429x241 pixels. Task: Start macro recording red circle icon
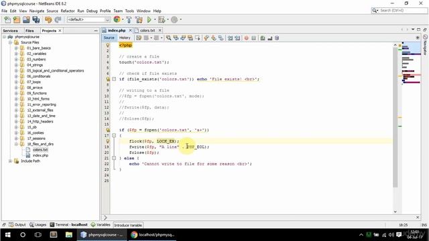tap(246, 38)
